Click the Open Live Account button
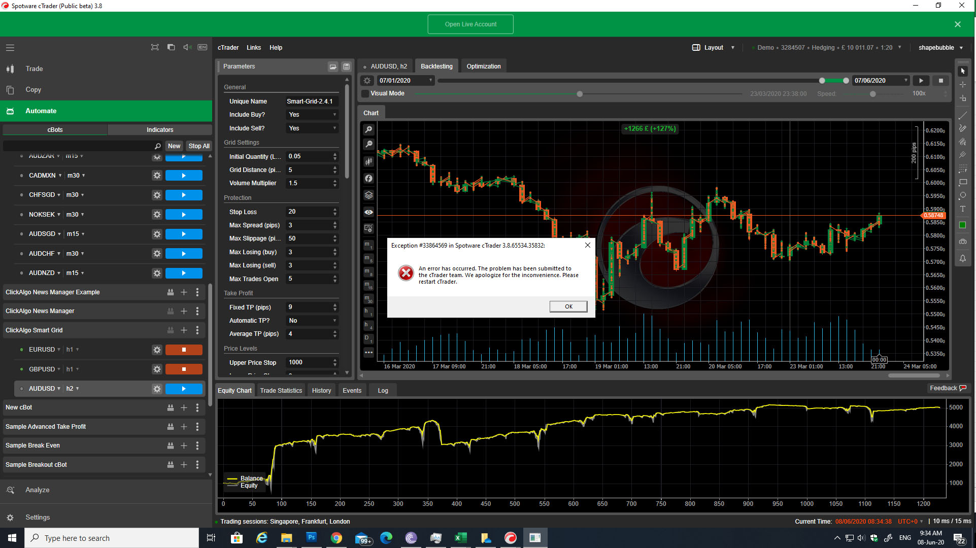 (470, 24)
